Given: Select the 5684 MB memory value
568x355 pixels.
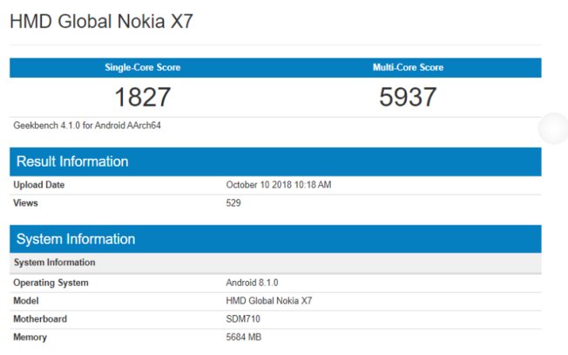Looking at the screenshot, I should click(243, 338).
